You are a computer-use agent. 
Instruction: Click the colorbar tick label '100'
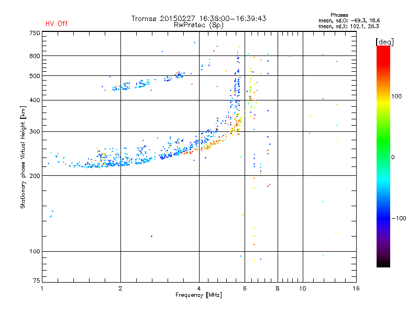coord(396,96)
